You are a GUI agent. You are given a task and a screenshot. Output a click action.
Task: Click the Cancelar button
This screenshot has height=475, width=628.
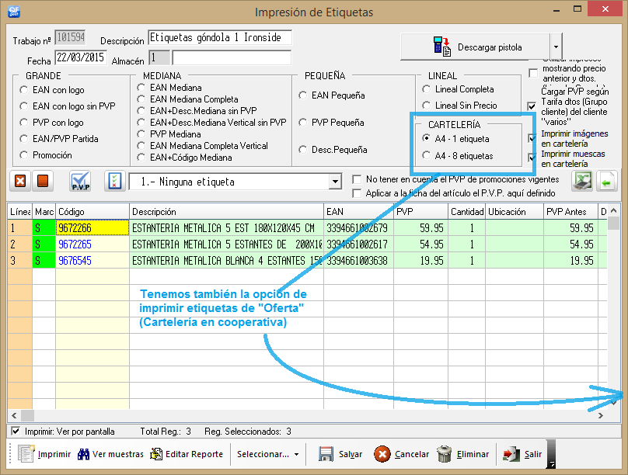[x=402, y=454]
